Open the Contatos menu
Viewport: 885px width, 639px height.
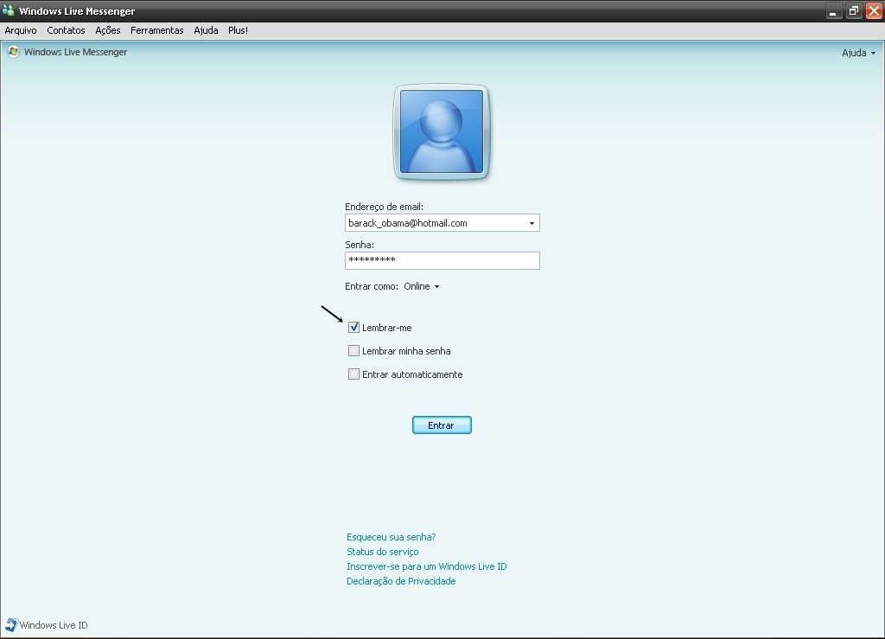pos(66,30)
